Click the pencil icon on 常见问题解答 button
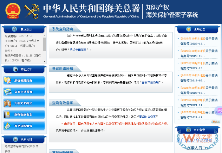This screenshot has height=153, width=222. click(x=7, y=126)
